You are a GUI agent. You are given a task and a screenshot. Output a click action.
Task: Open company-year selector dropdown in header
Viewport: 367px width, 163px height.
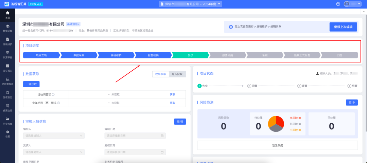point(190,4)
